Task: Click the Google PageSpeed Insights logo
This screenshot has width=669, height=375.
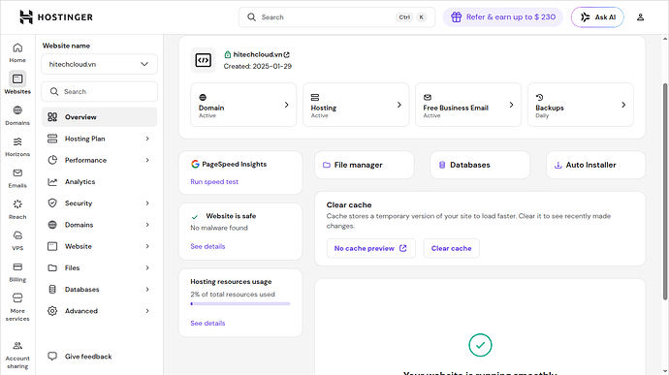Action: click(195, 165)
